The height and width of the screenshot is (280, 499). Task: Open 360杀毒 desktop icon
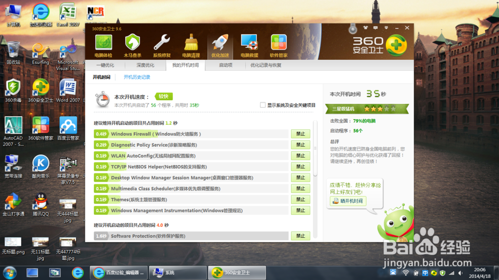pos(13,91)
